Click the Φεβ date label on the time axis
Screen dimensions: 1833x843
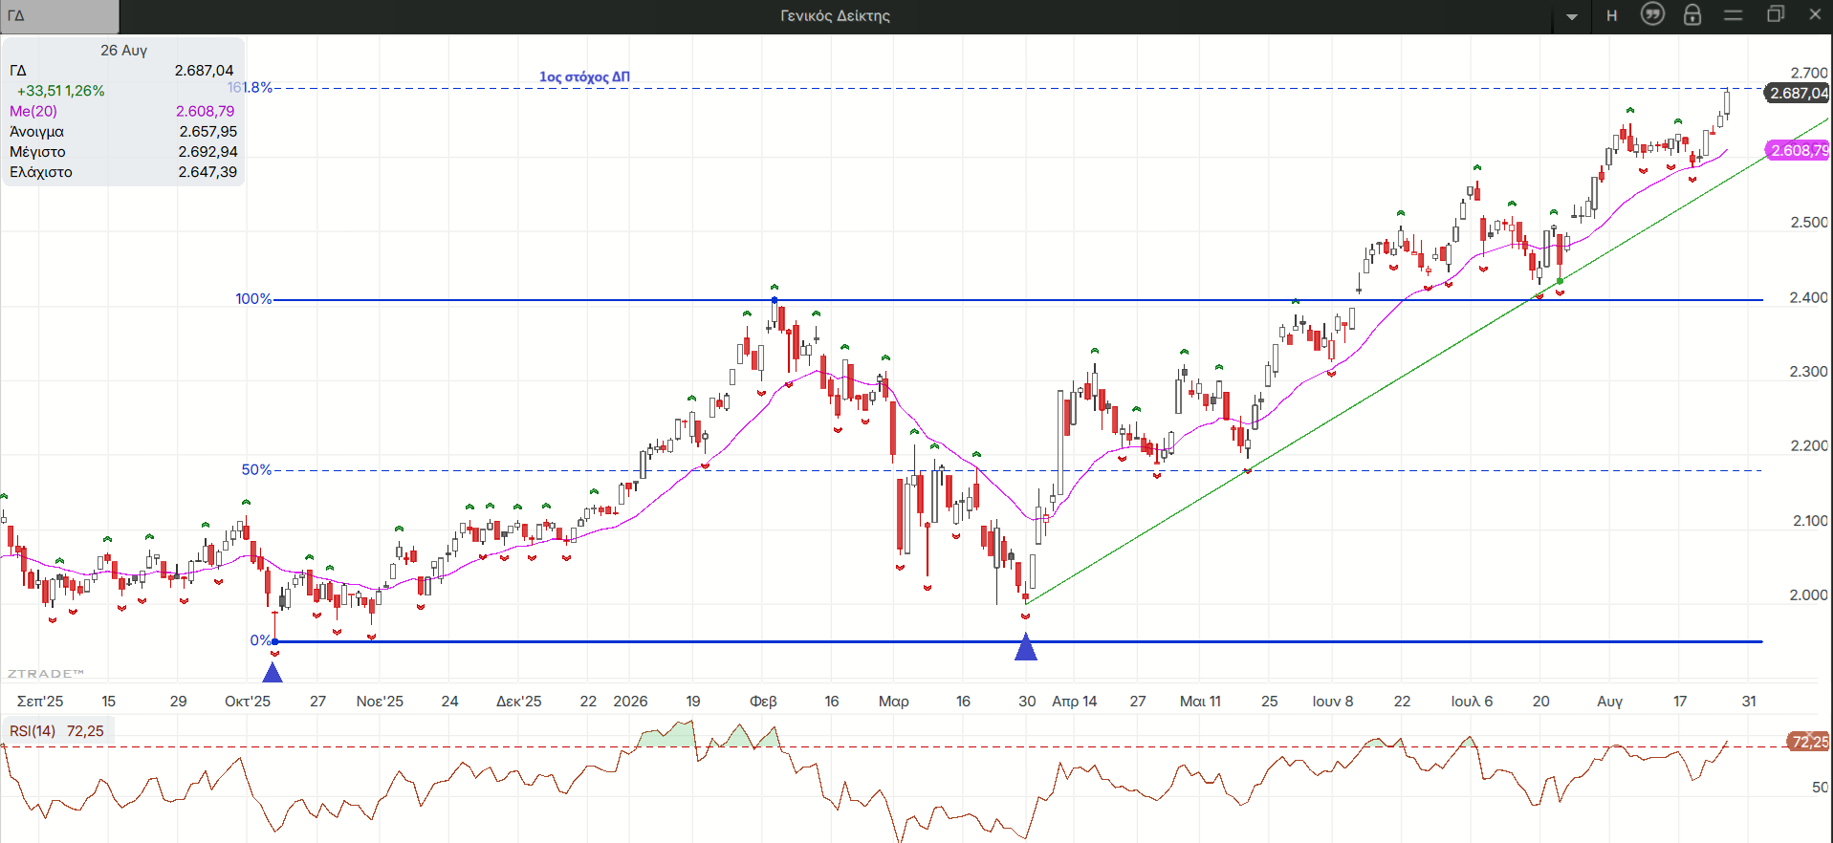[763, 702]
